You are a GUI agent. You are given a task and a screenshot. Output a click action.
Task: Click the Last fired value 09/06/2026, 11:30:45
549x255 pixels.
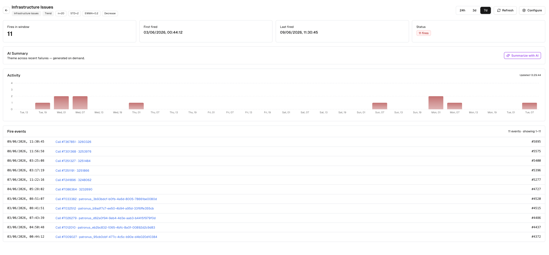click(x=299, y=32)
